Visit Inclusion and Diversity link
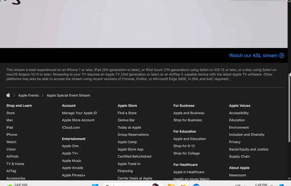 tap(247, 135)
